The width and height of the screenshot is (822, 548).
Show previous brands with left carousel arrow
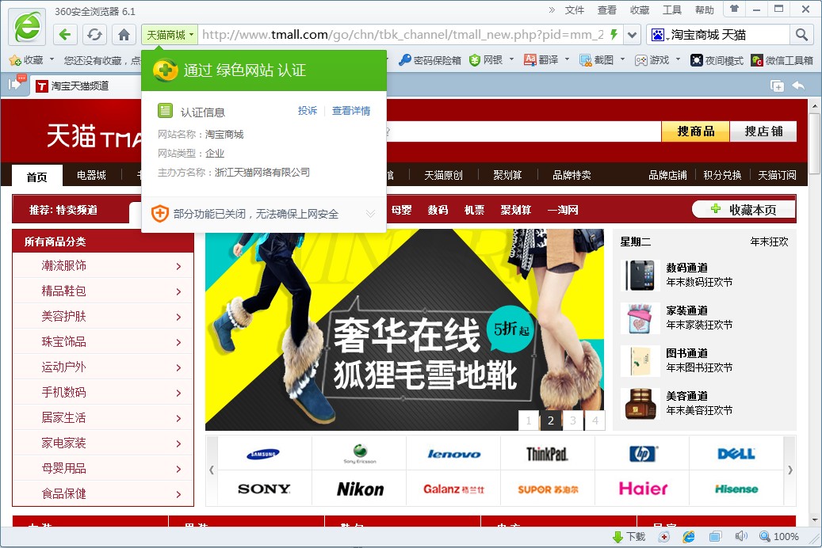pos(212,470)
